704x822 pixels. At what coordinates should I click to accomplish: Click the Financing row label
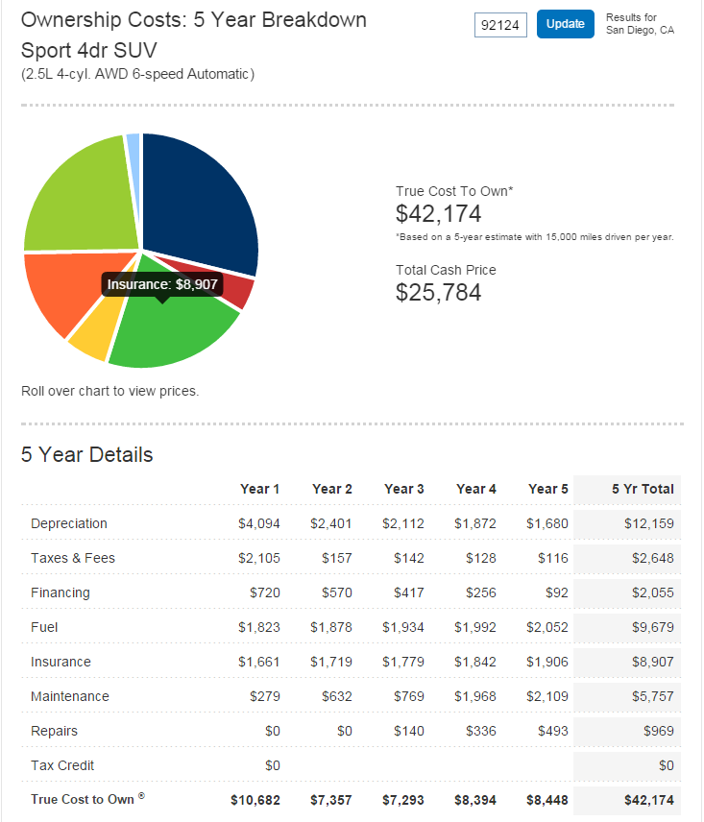click(61, 592)
